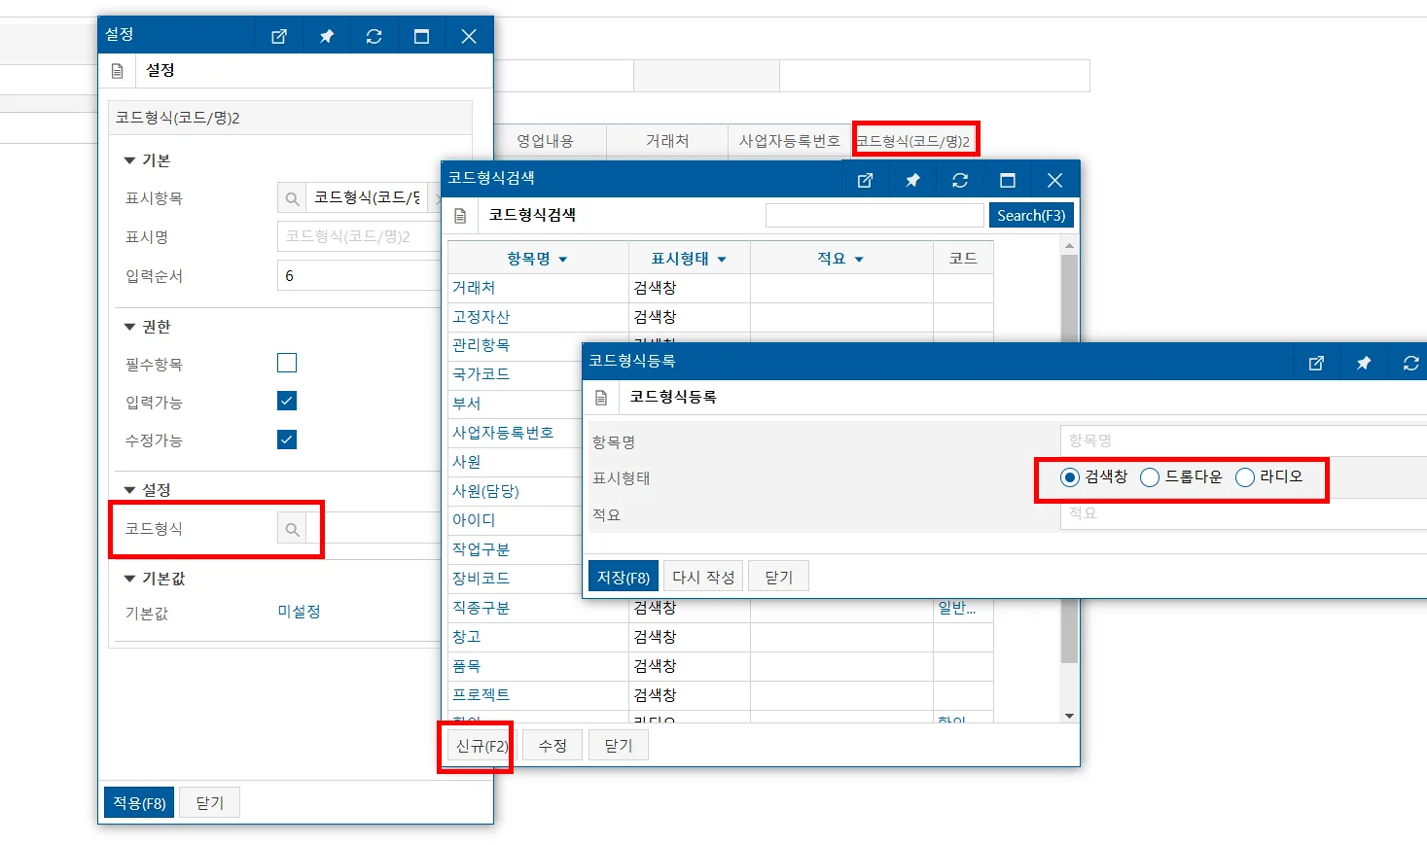Click the 항목명 input field
This screenshot has width=1427, height=845.
1243,440
